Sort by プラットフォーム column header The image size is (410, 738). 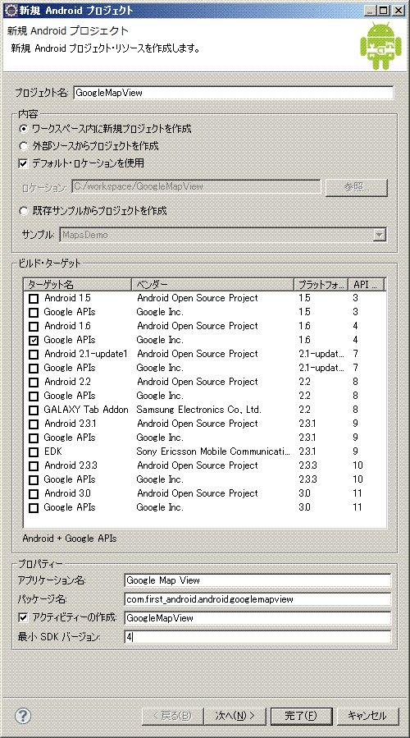321,284
